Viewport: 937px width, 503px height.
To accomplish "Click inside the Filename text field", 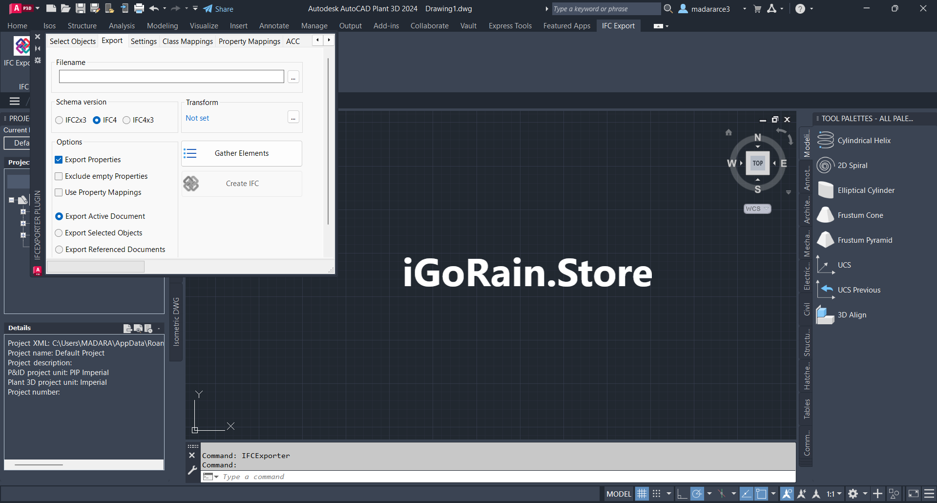I will pyautogui.click(x=171, y=77).
